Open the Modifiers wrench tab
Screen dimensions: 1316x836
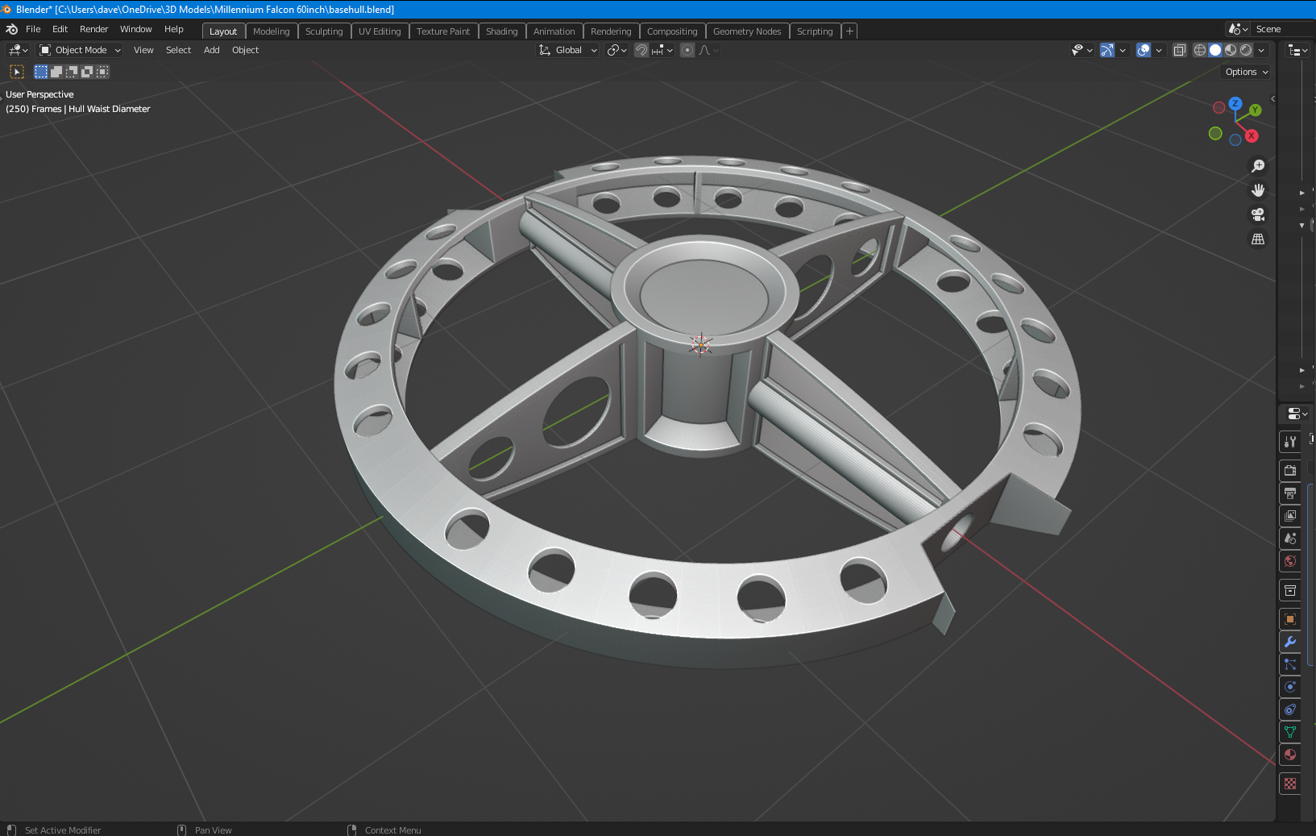pos(1290,642)
